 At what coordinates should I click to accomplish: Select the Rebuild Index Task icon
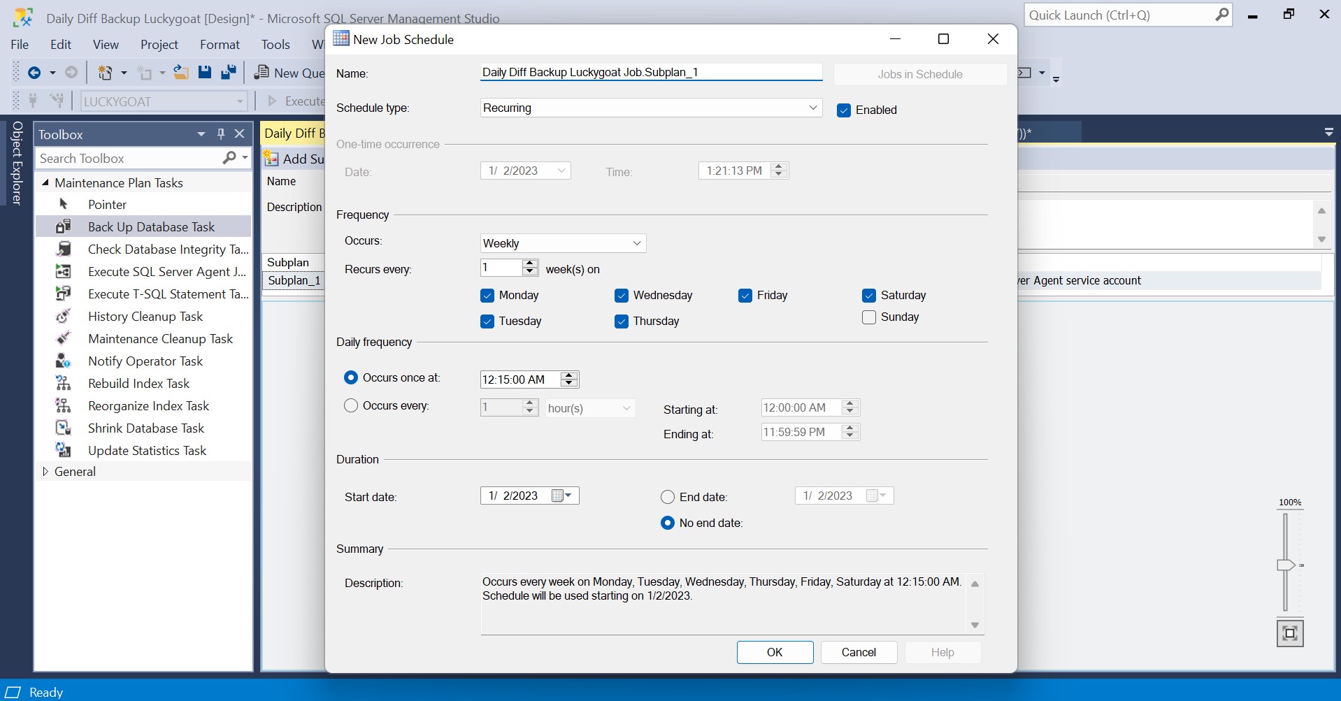64,383
